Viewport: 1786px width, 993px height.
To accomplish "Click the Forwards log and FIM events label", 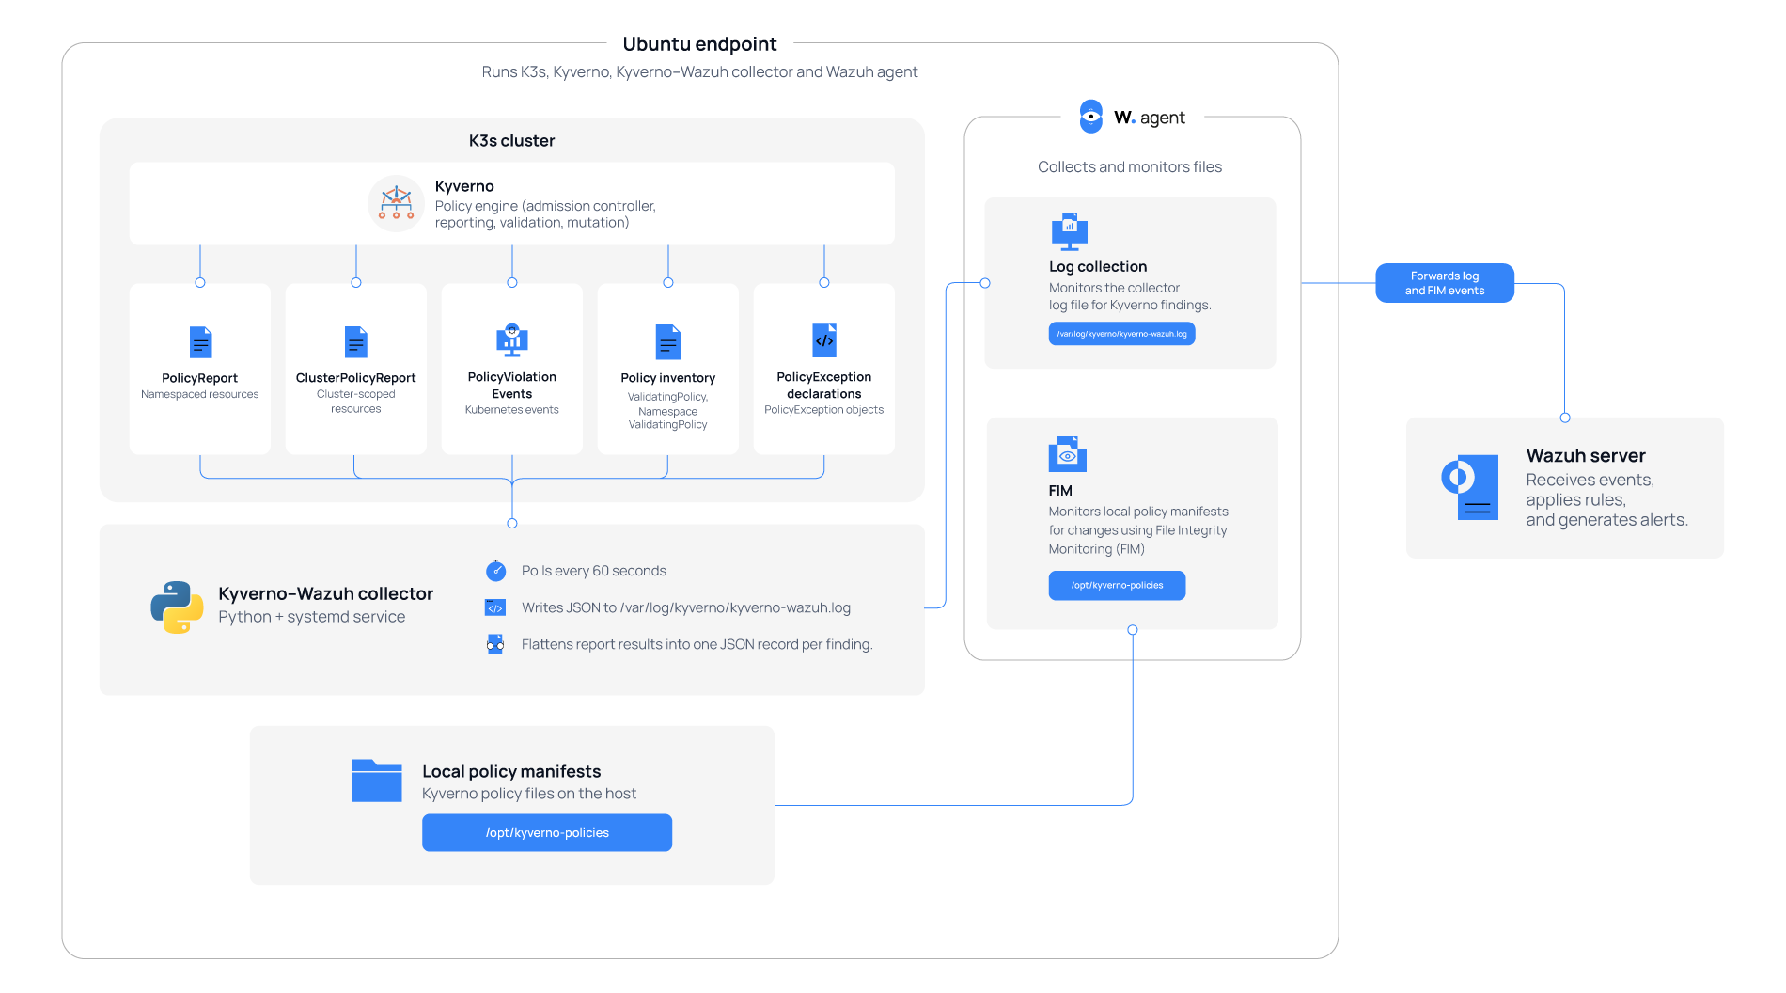I will click(x=1445, y=283).
